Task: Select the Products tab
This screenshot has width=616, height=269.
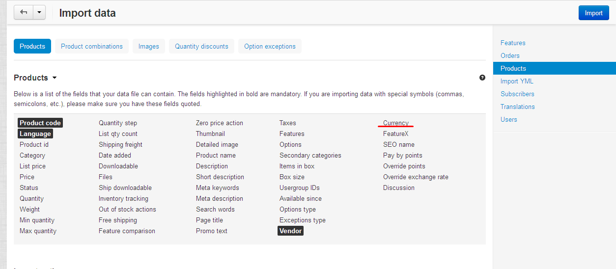Action: point(32,46)
